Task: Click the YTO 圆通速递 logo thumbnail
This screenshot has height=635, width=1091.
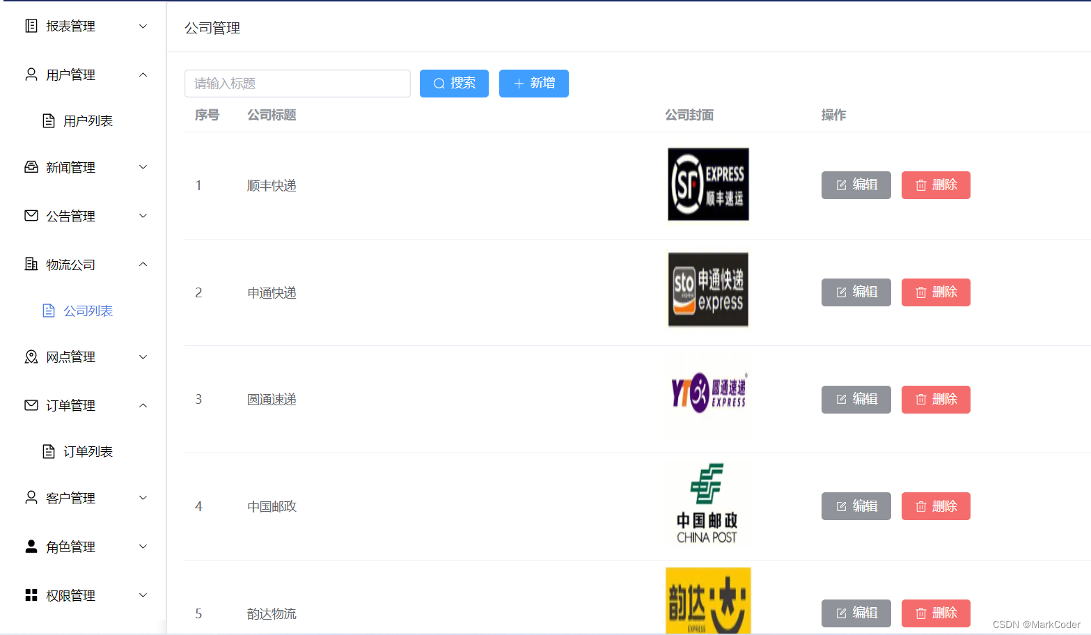Action: (x=708, y=394)
